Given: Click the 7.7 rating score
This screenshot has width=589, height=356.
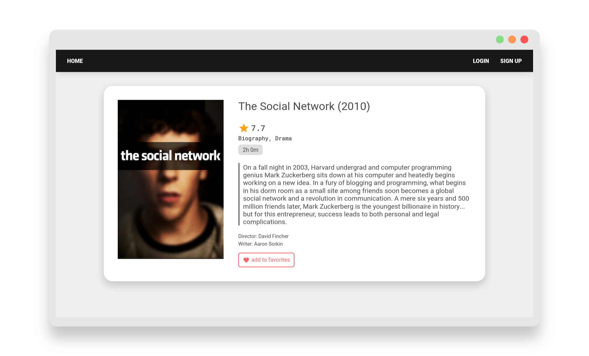Looking at the screenshot, I should tap(258, 128).
